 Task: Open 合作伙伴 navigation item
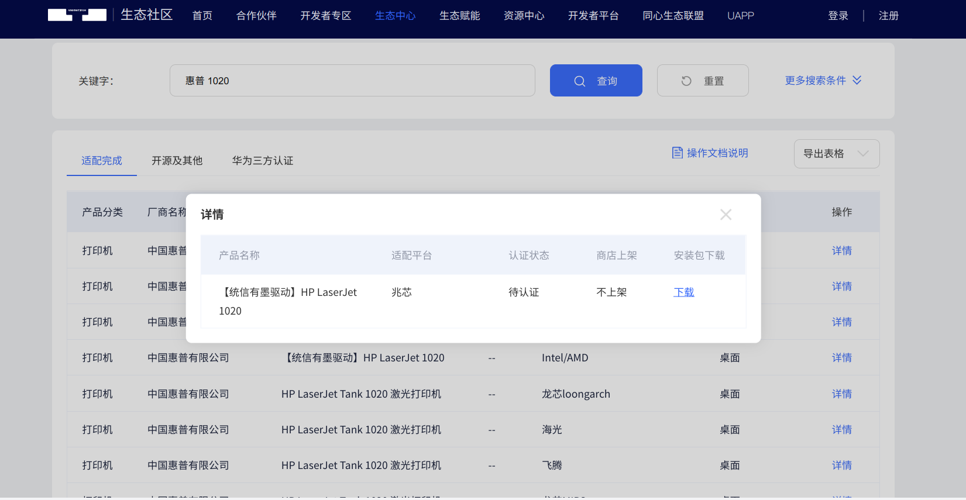pyautogui.click(x=256, y=16)
